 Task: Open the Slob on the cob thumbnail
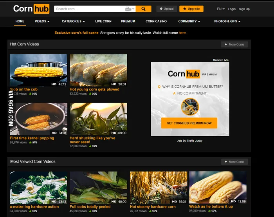(38, 70)
